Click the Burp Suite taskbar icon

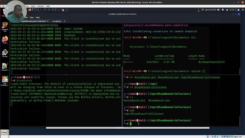point(63,10)
